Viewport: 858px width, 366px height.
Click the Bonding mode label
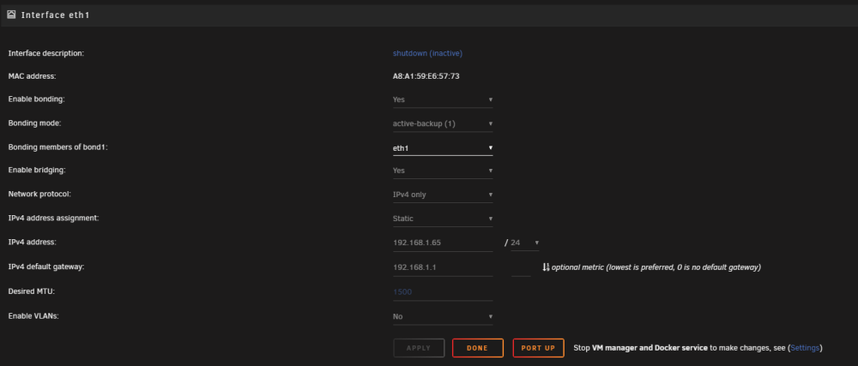[x=34, y=123]
